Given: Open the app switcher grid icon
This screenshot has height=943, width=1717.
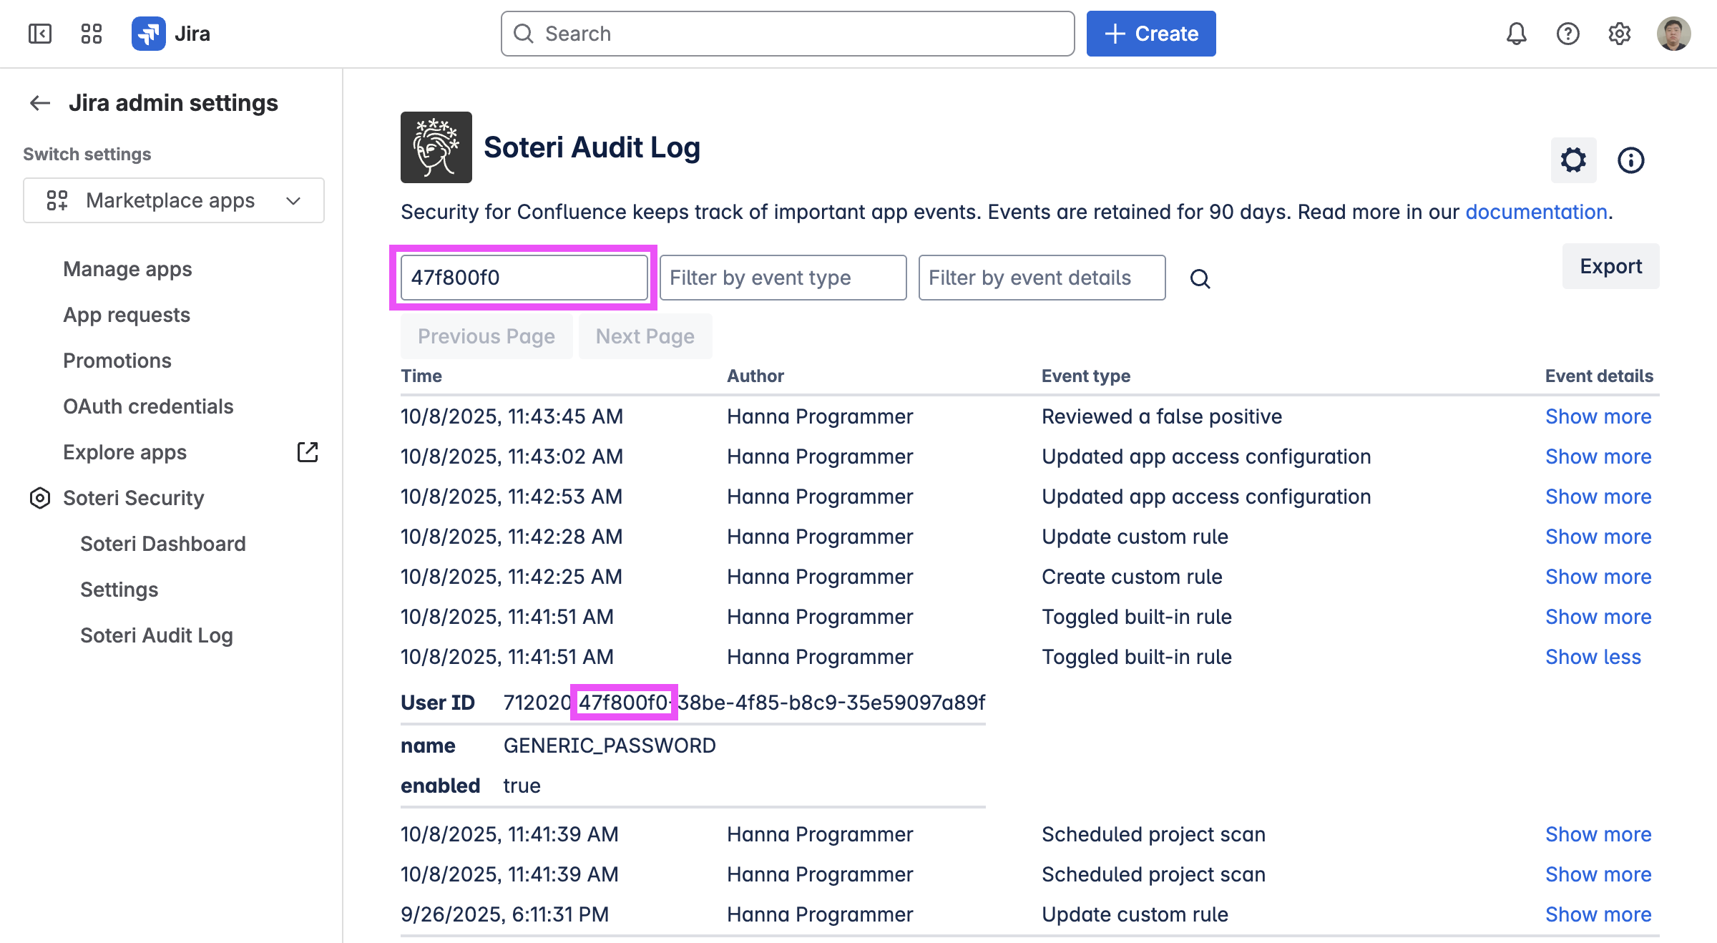Looking at the screenshot, I should point(92,34).
